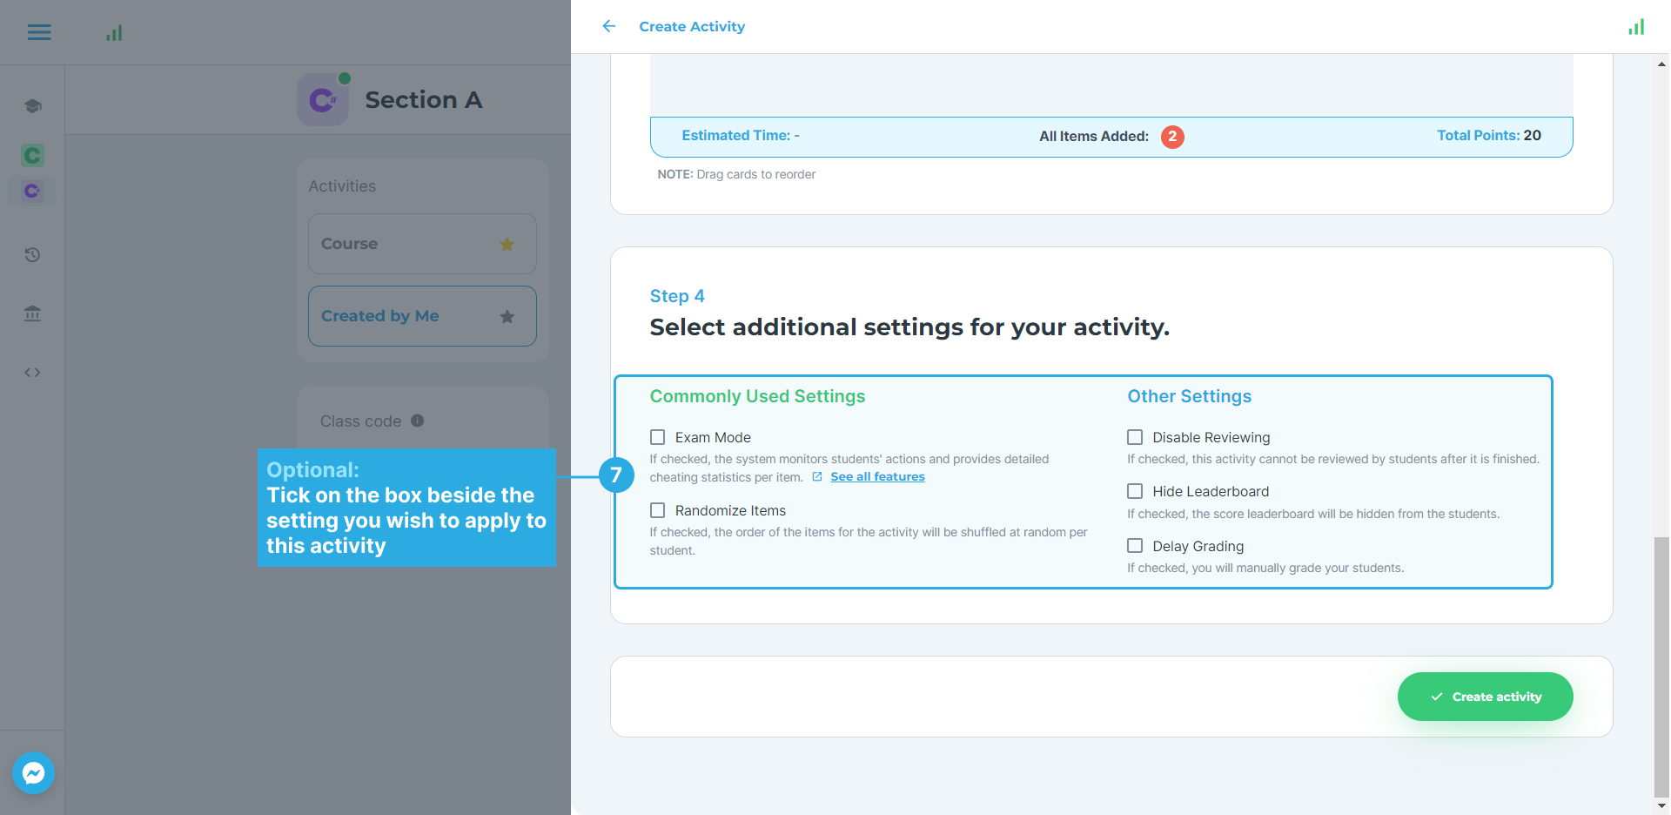Viewport: 1671px width, 815px height.
Task: Toggle the Delay Grading checkbox
Action: (1135, 546)
